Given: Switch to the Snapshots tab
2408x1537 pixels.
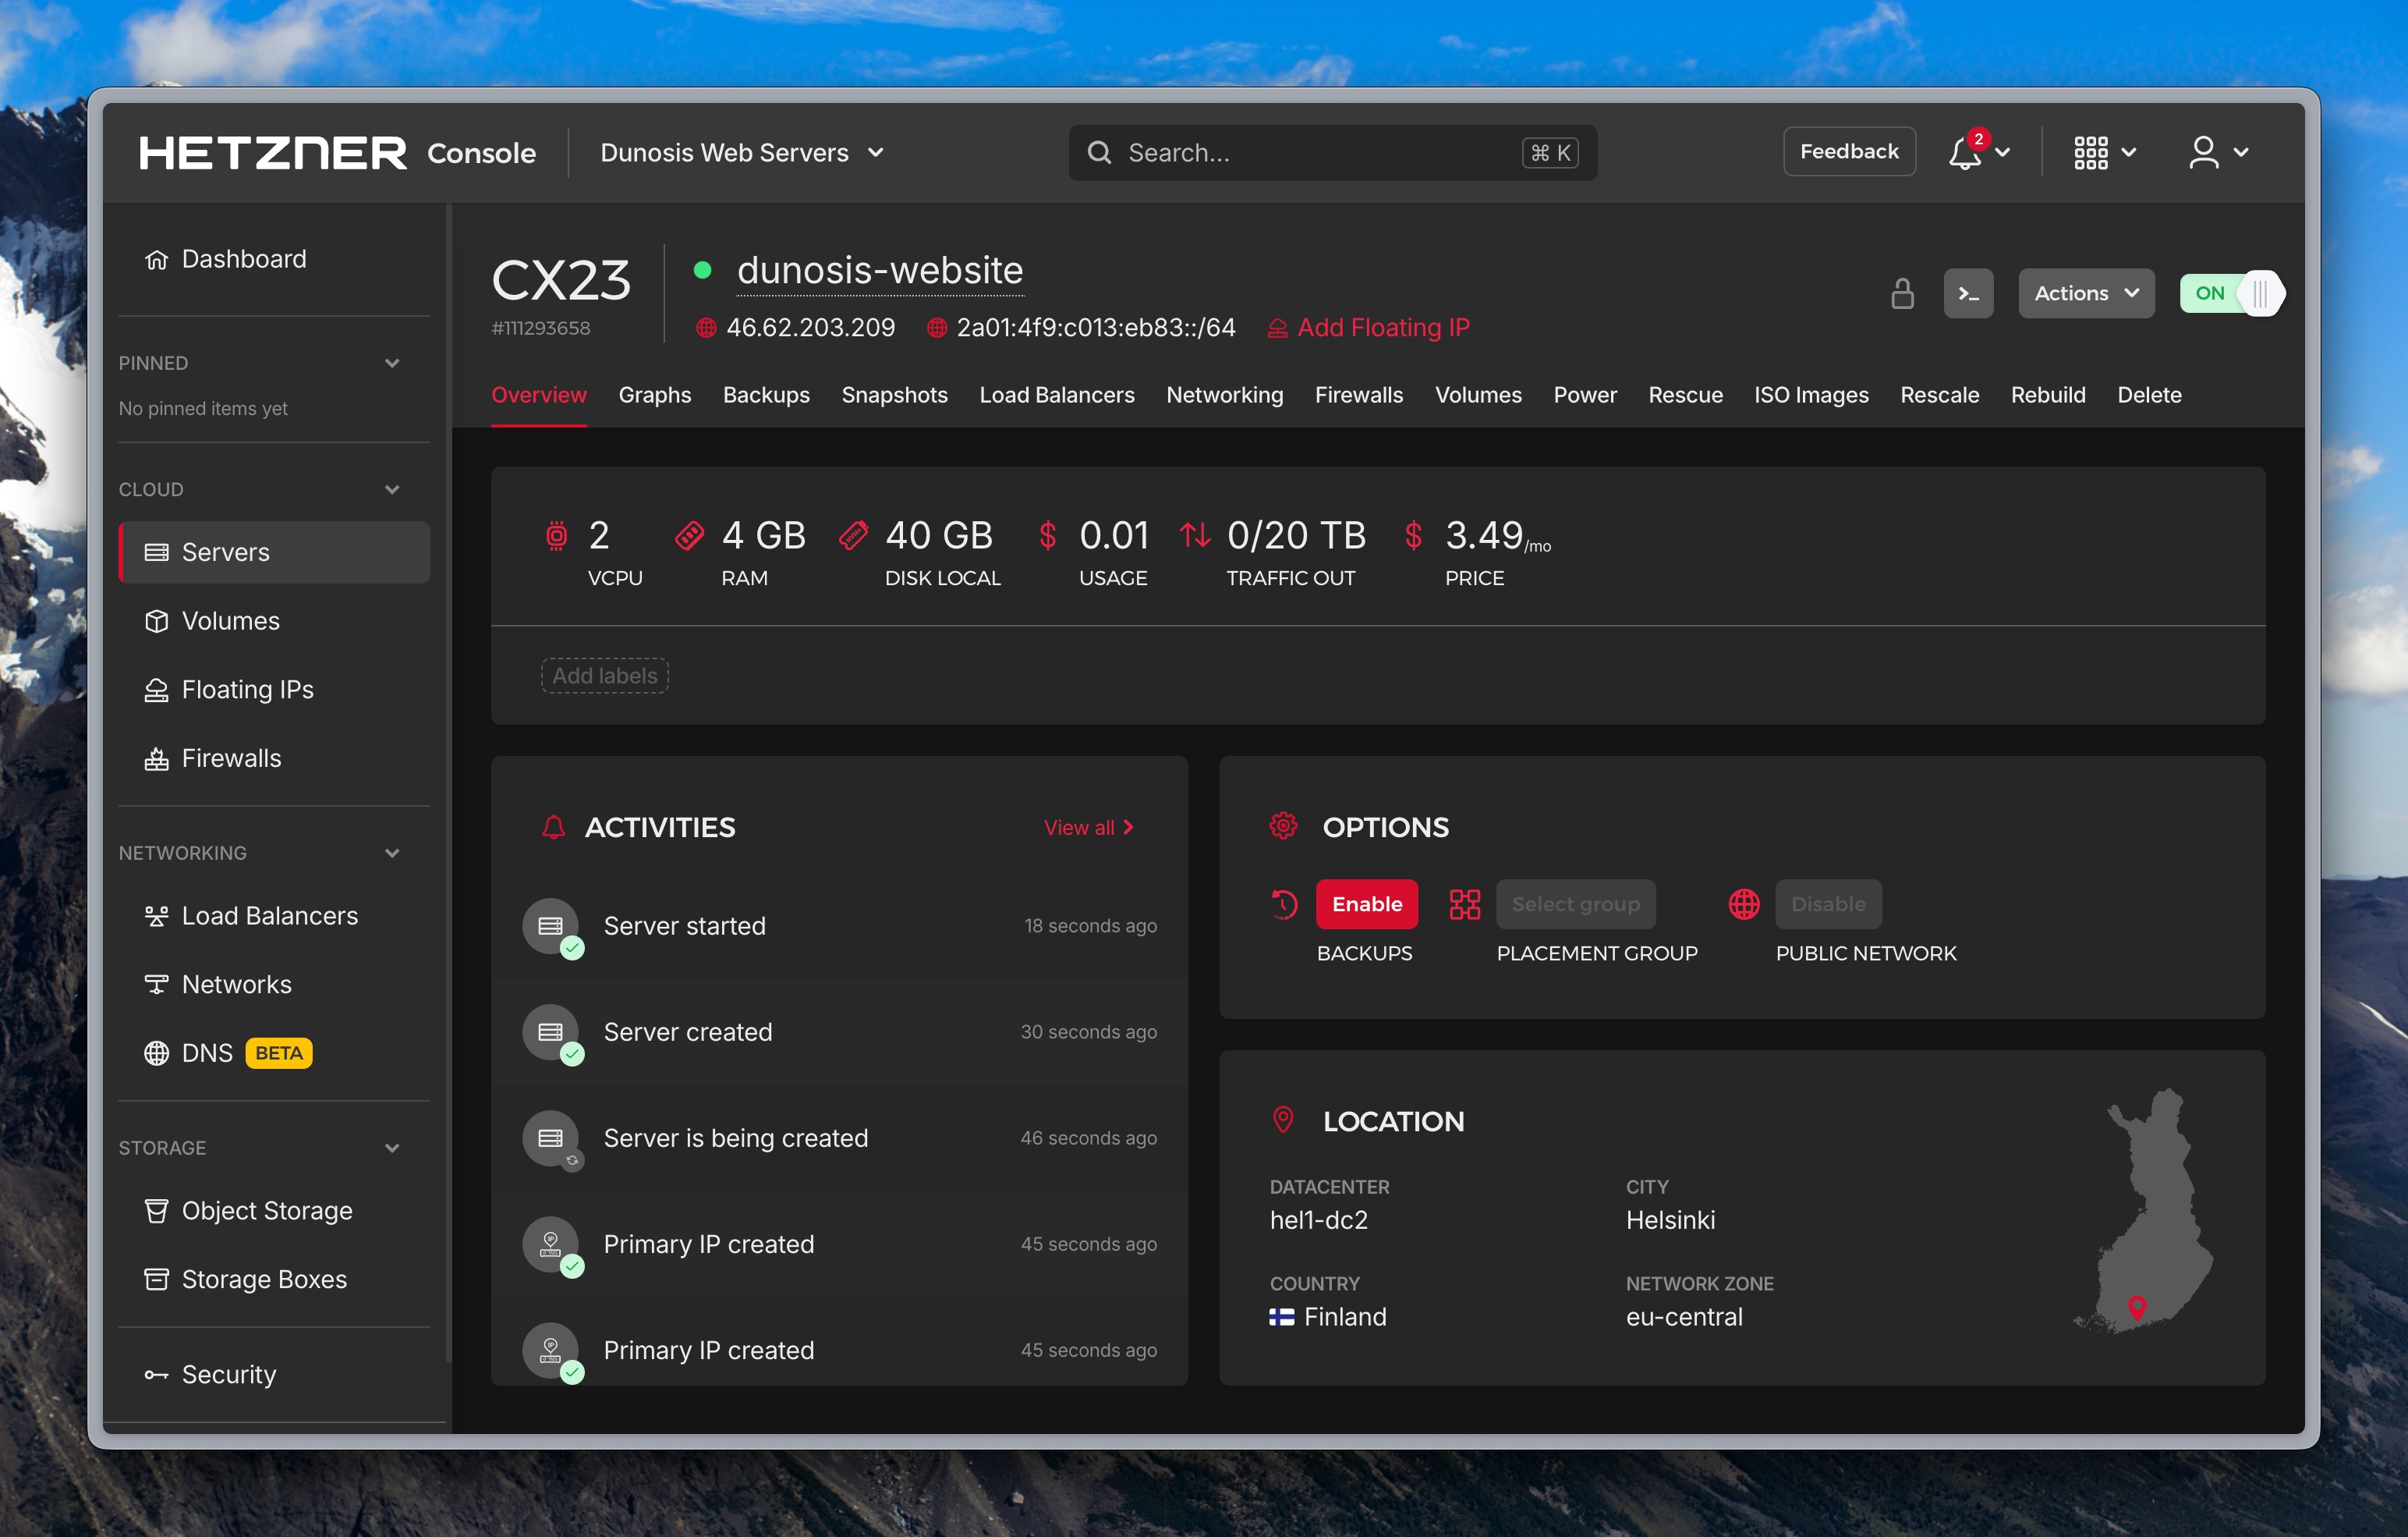Looking at the screenshot, I should (895, 394).
